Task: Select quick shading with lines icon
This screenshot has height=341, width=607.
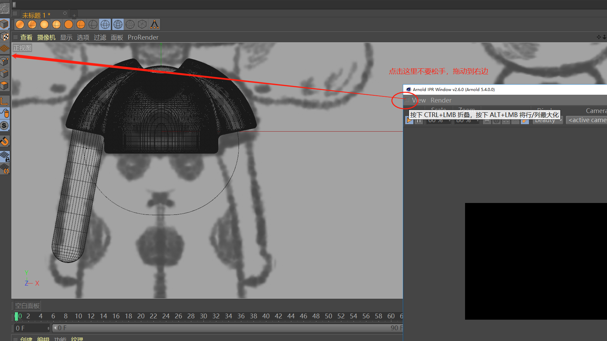Action: 56,24
